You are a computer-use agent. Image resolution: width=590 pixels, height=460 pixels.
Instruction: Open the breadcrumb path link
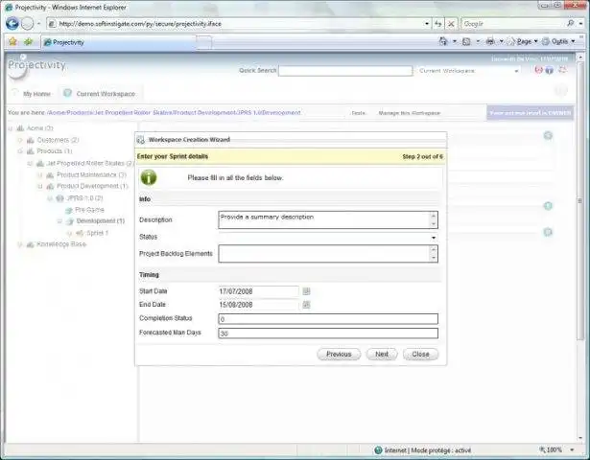tap(174, 112)
